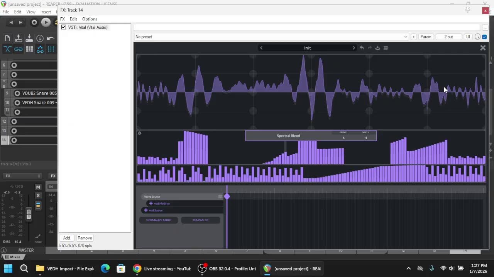Open the No preset dropdown
The width and height of the screenshot is (494, 277).
click(x=271, y=37)
